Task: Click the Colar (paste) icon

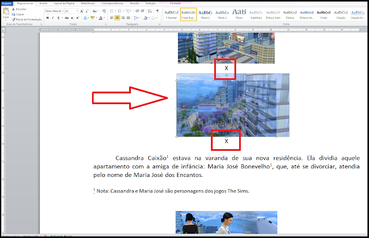Action: click(6, 11)
